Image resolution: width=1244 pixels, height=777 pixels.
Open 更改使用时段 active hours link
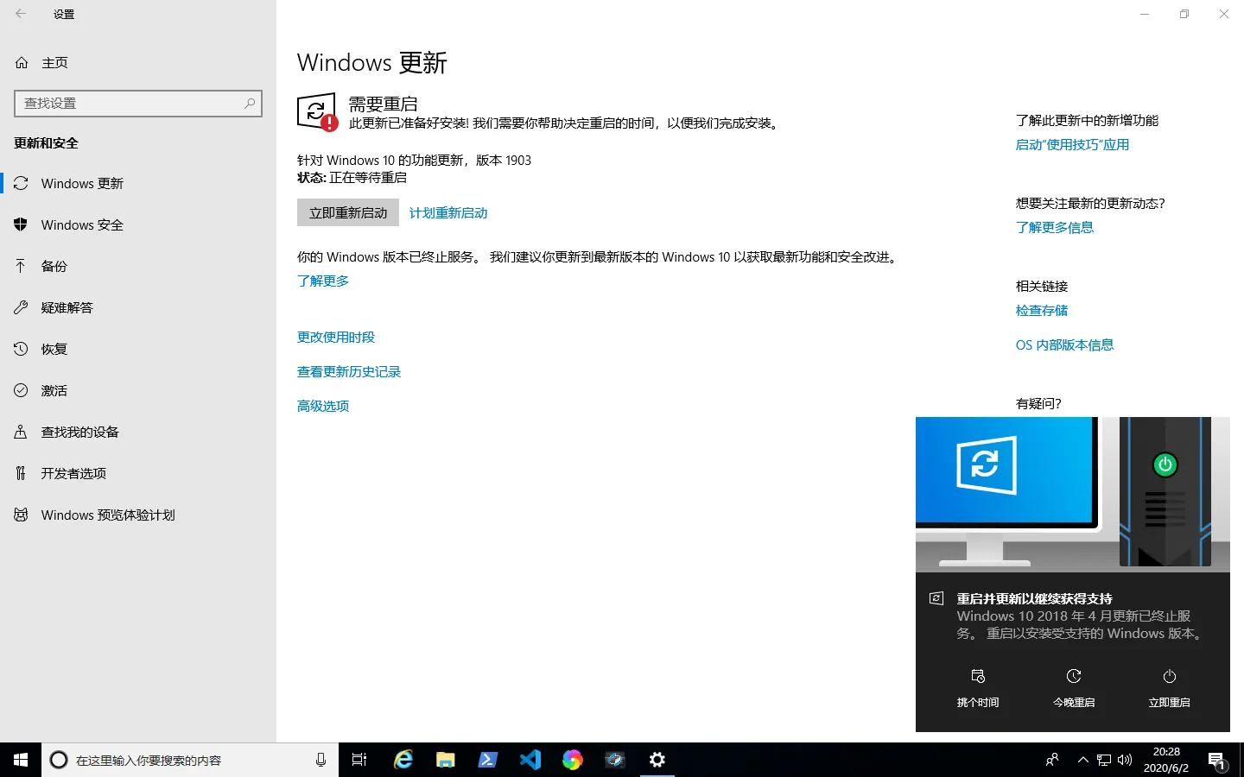[x=336, y=337]
